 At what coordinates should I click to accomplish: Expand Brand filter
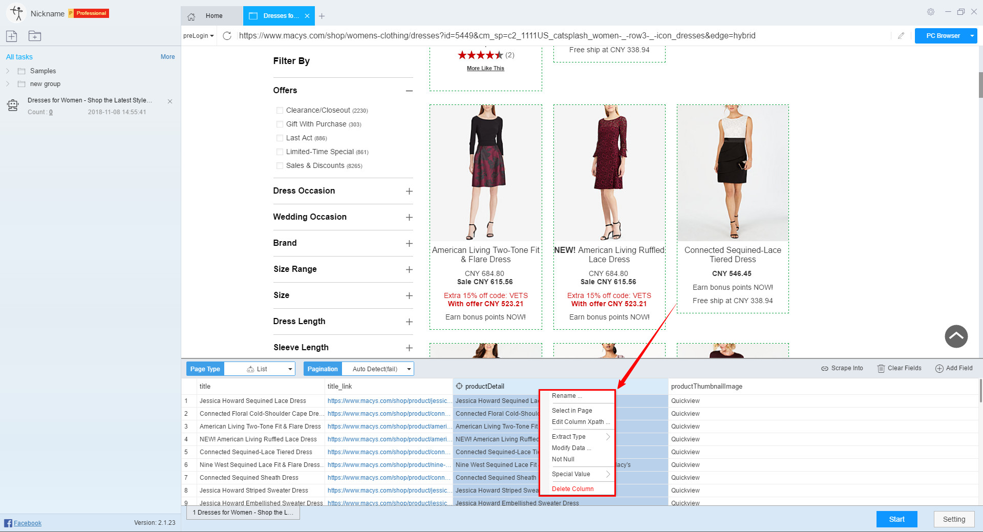(409, 243)
